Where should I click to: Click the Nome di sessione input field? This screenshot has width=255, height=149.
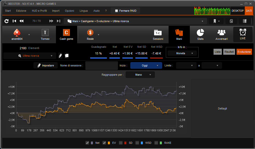coord(101,66)
